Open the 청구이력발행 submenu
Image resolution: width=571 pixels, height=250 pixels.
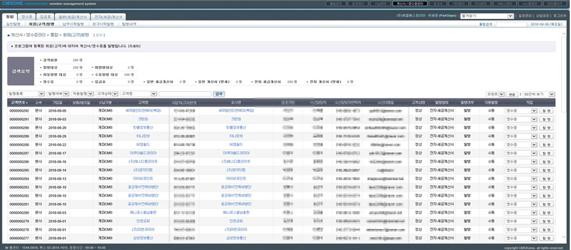tap(103, 24)
